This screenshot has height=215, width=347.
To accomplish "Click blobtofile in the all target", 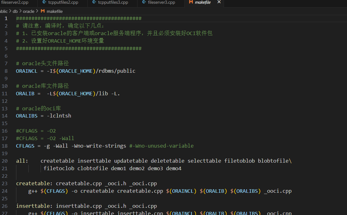I will coord(273,161).
